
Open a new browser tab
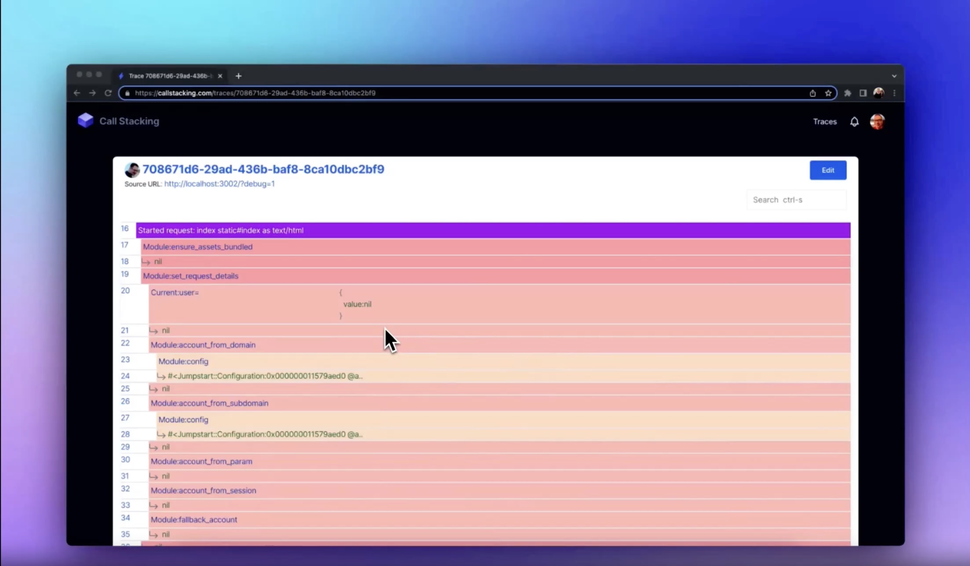point(239,76)
